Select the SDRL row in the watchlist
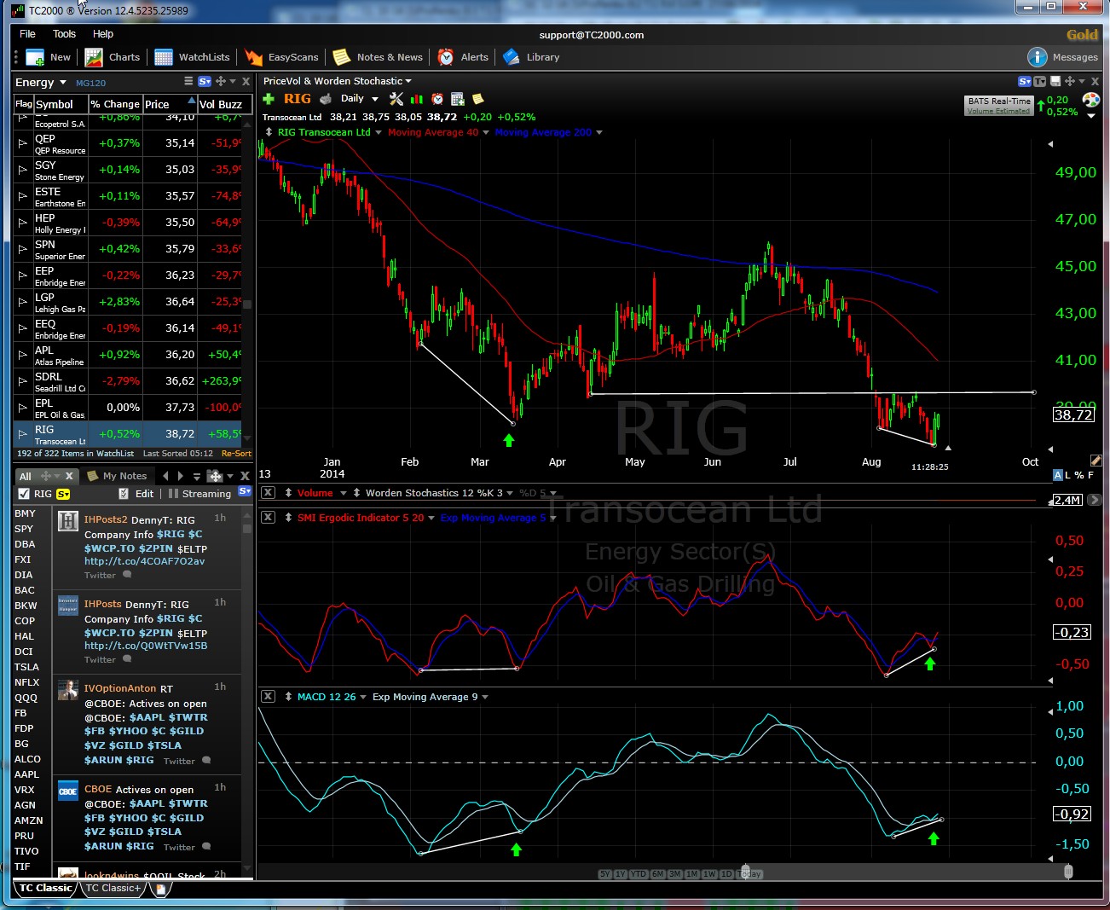 tap(128, 381)
